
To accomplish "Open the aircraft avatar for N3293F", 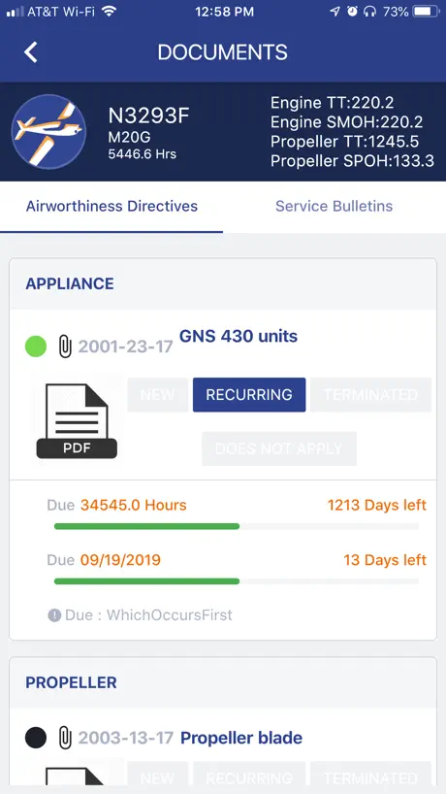I will click(x=49, y=131).
